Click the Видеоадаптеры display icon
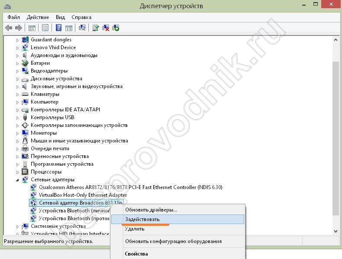The width and height of the screenshot is (342, 259). pyautogui.click(x=25, y=71)
